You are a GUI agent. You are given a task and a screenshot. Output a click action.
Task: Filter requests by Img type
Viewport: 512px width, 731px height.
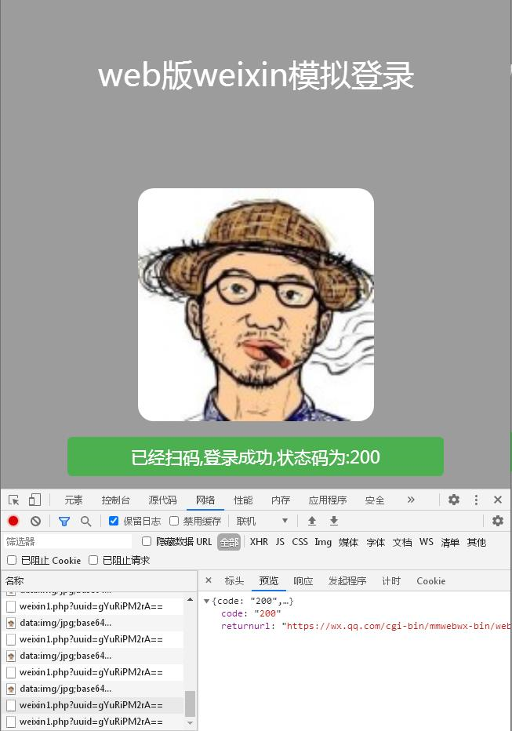coord(323,542)
